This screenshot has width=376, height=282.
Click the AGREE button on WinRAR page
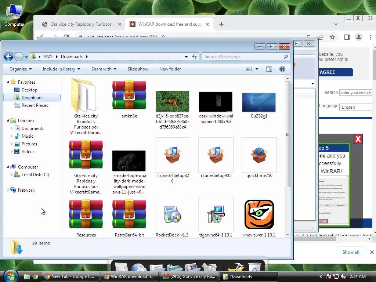click(x=336, y=72)
